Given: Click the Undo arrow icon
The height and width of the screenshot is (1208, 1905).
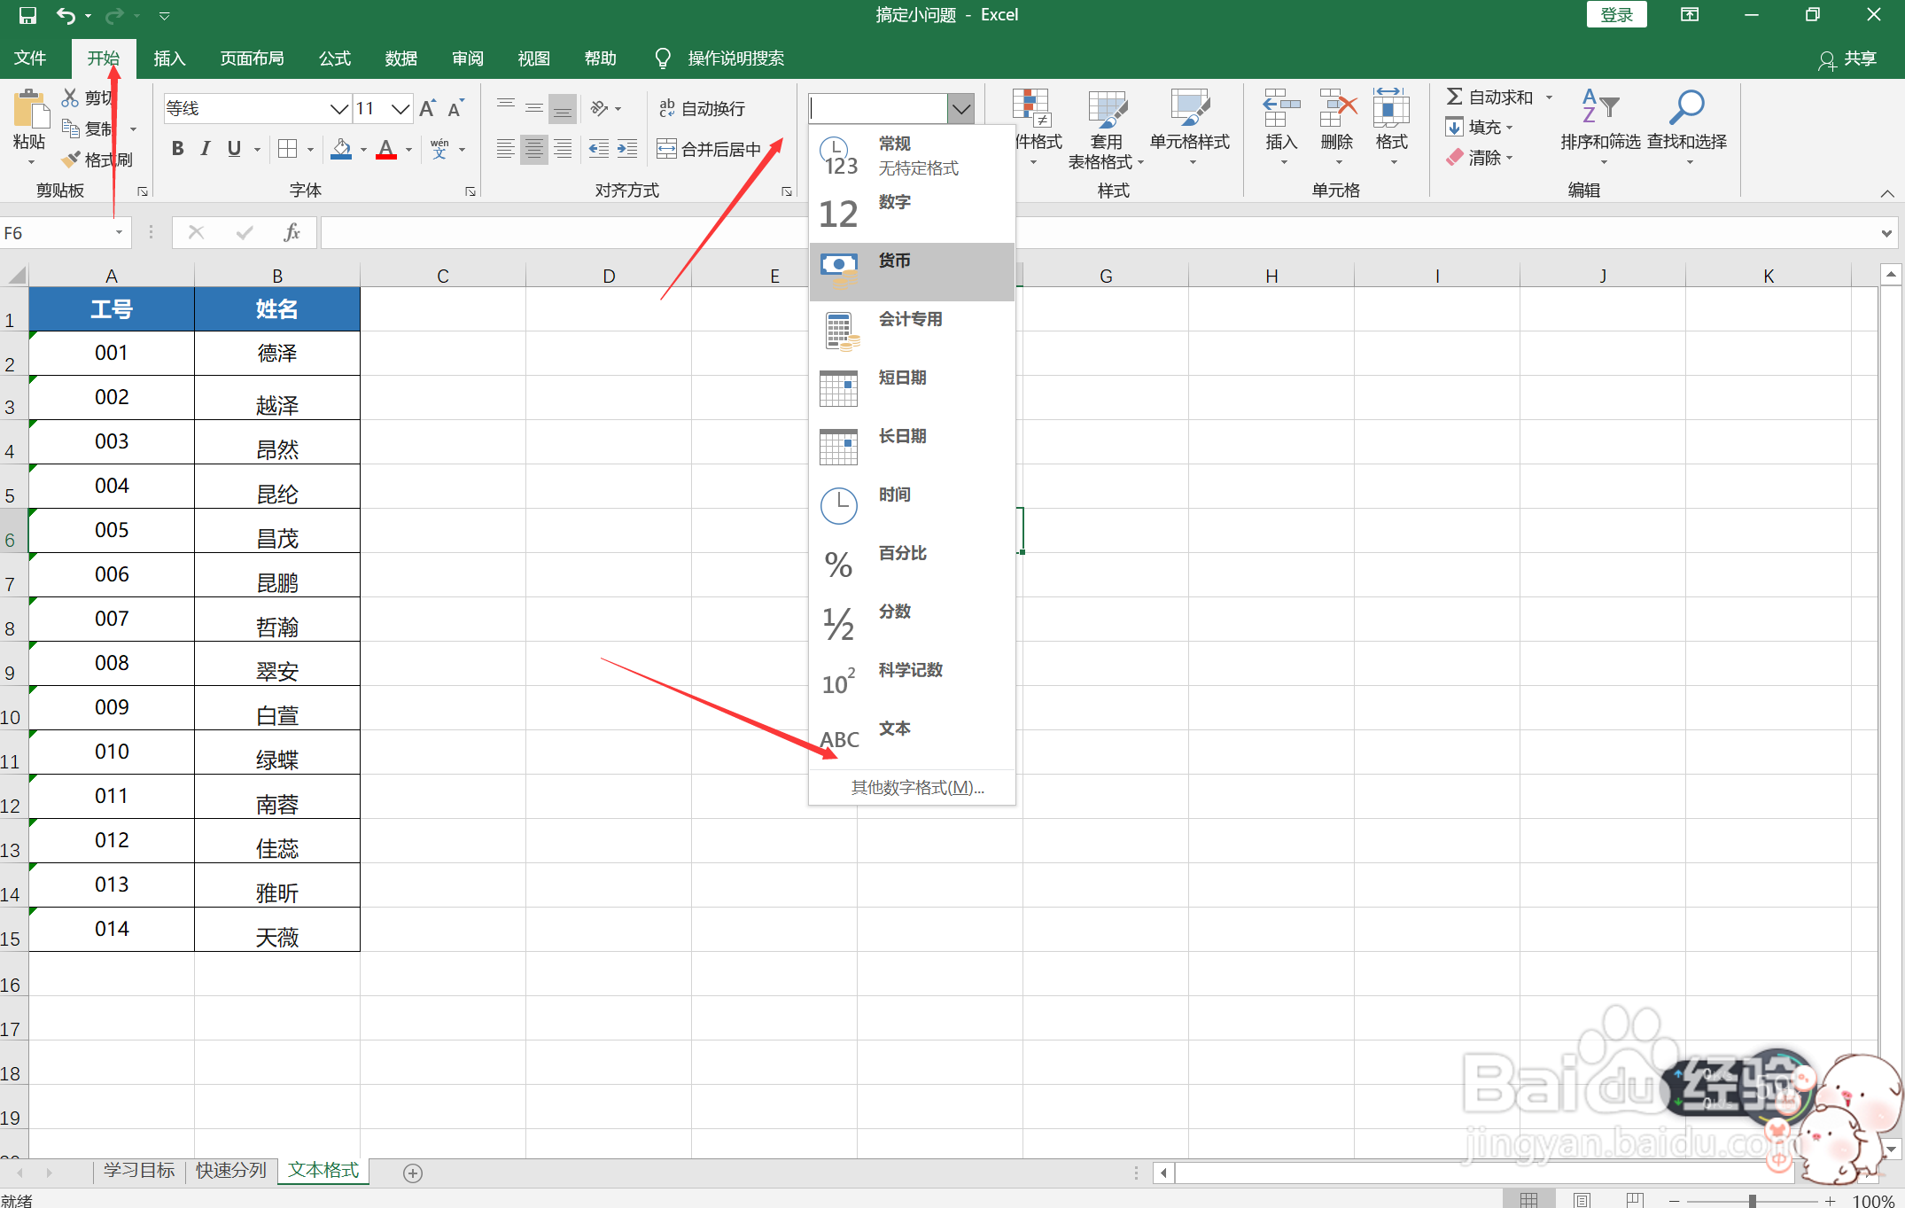Looking at the screenshot, I should 66,15.
